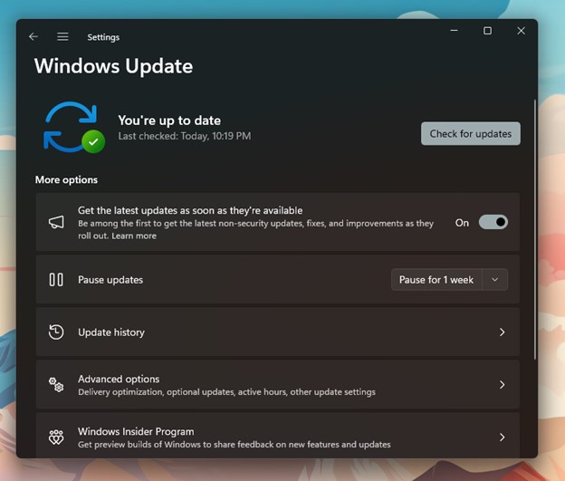Image resolution: width=565 pixels, height=481 pixels.
Task: Open the hamburger navigation menu
Action: click(x=62, y=36)
